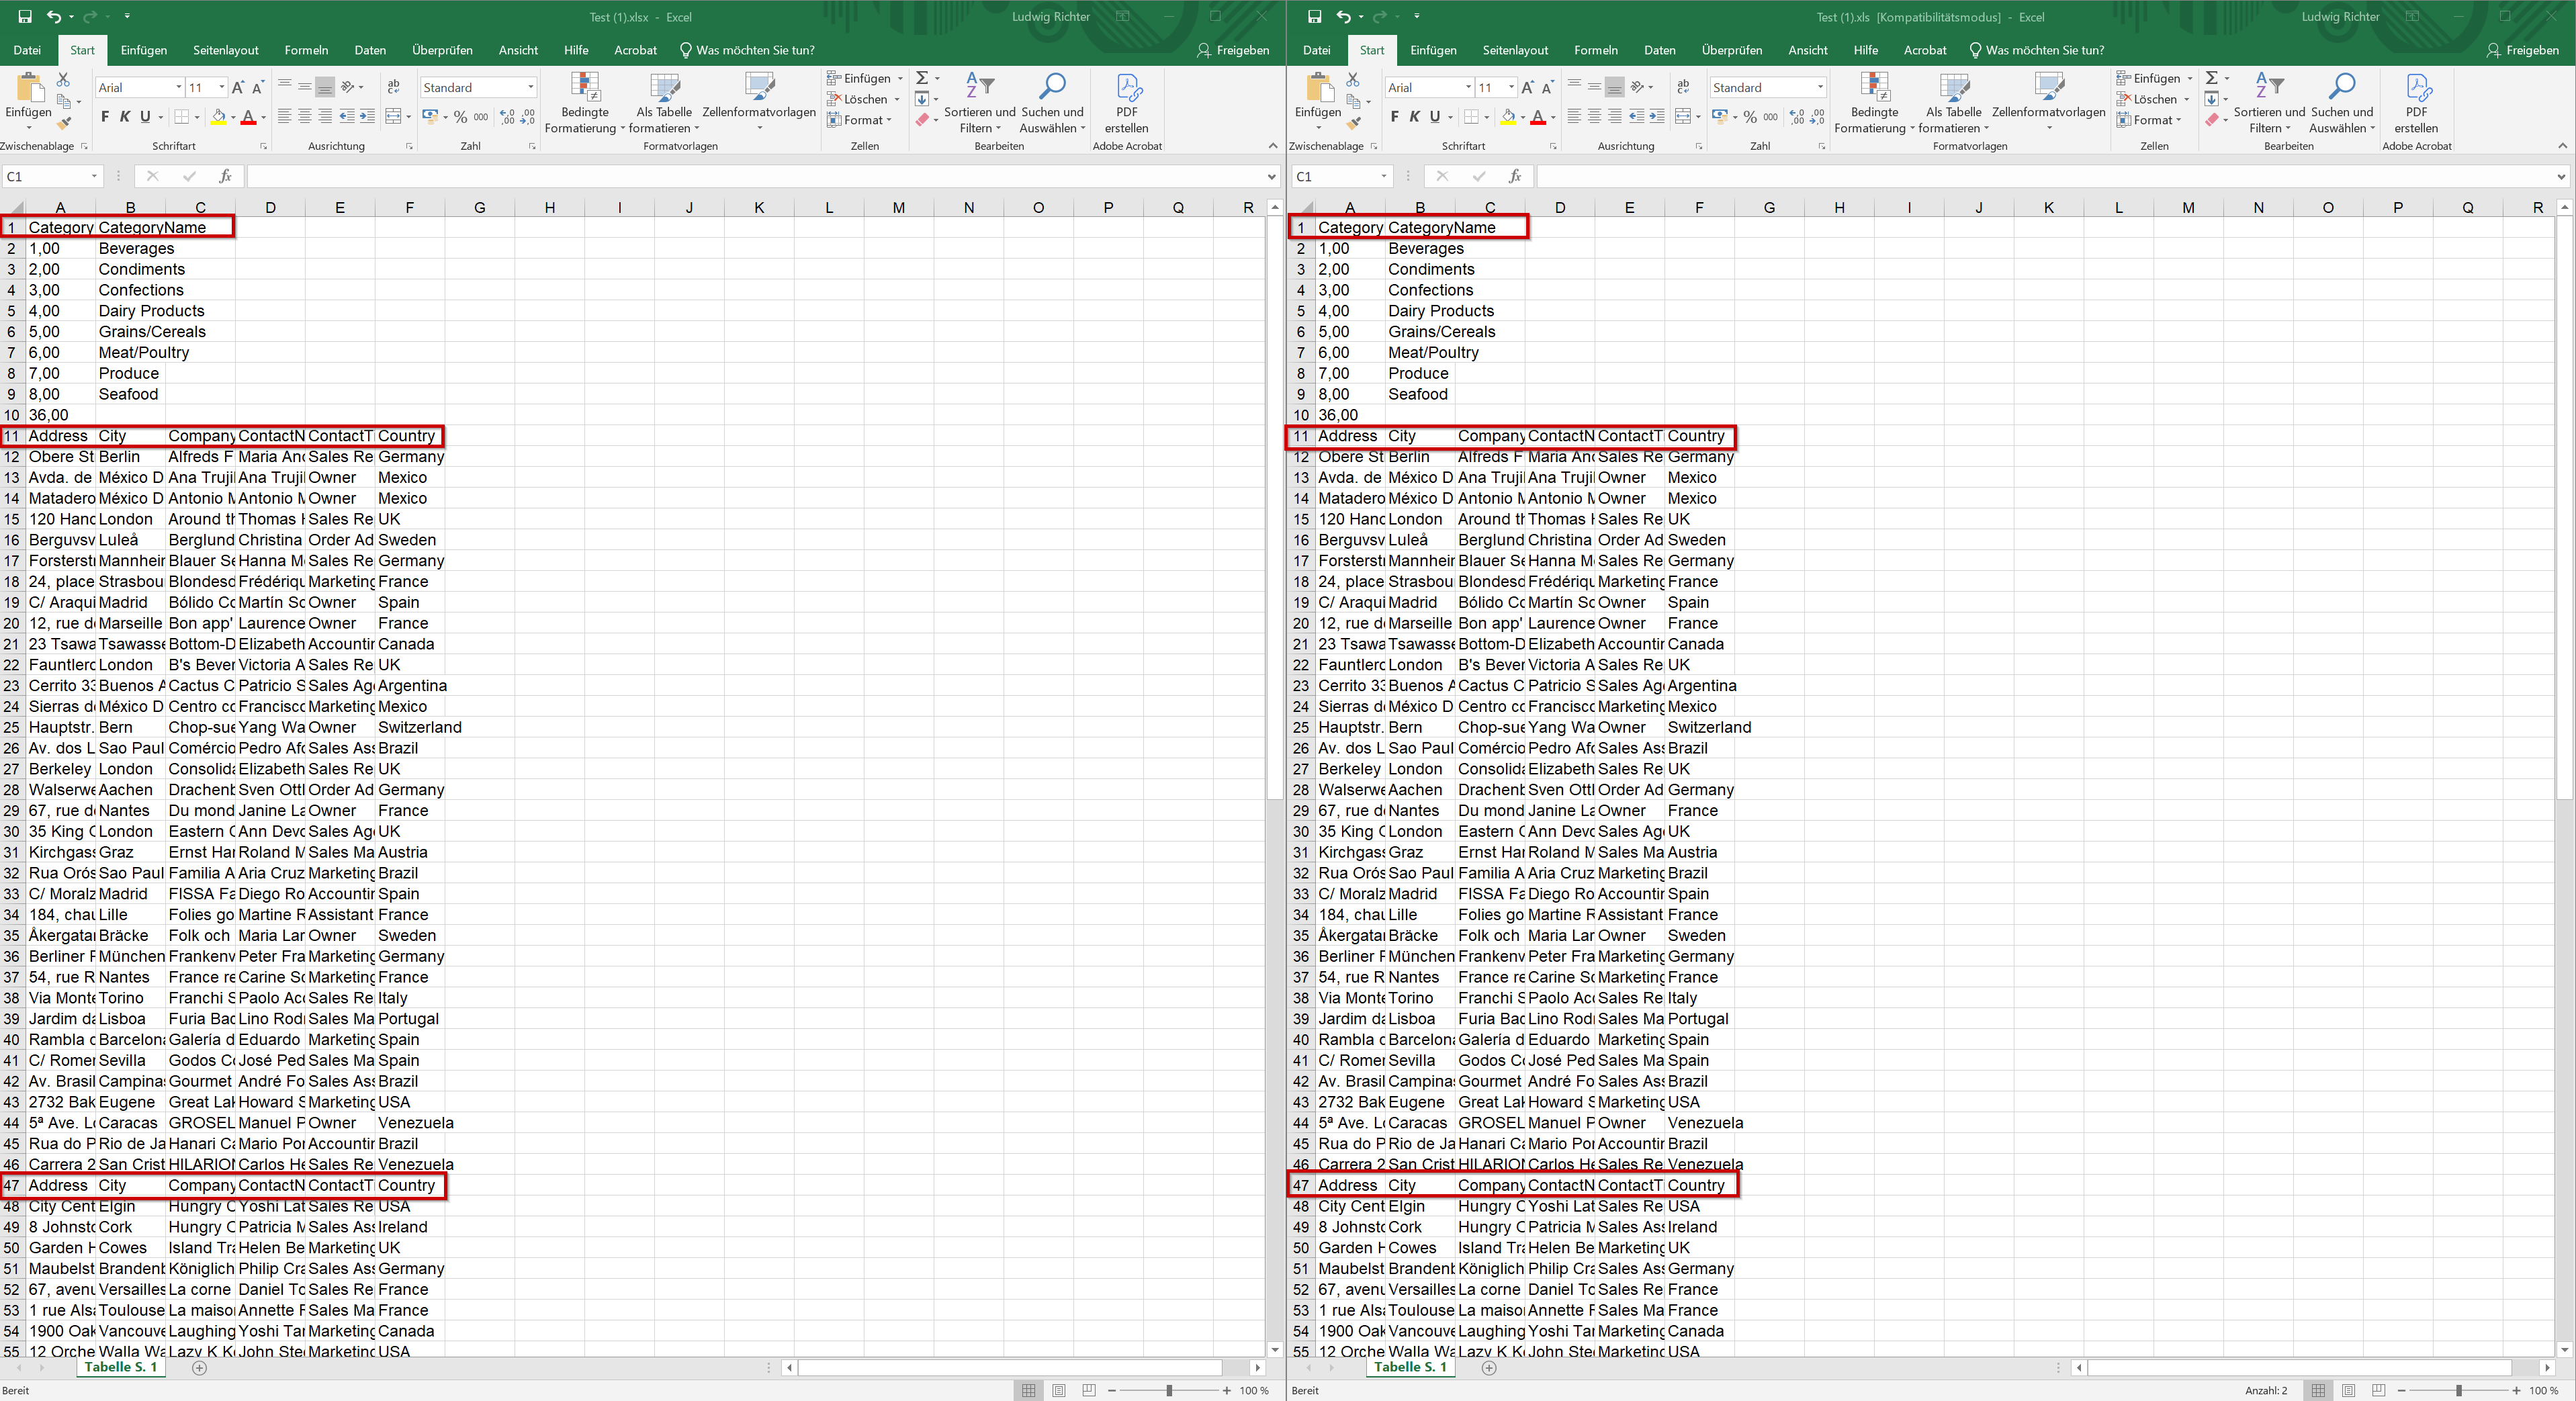Click Format Painter brush in left Excel window
This screenshot has width=2576, height=1401.
(x=63, y=123)
